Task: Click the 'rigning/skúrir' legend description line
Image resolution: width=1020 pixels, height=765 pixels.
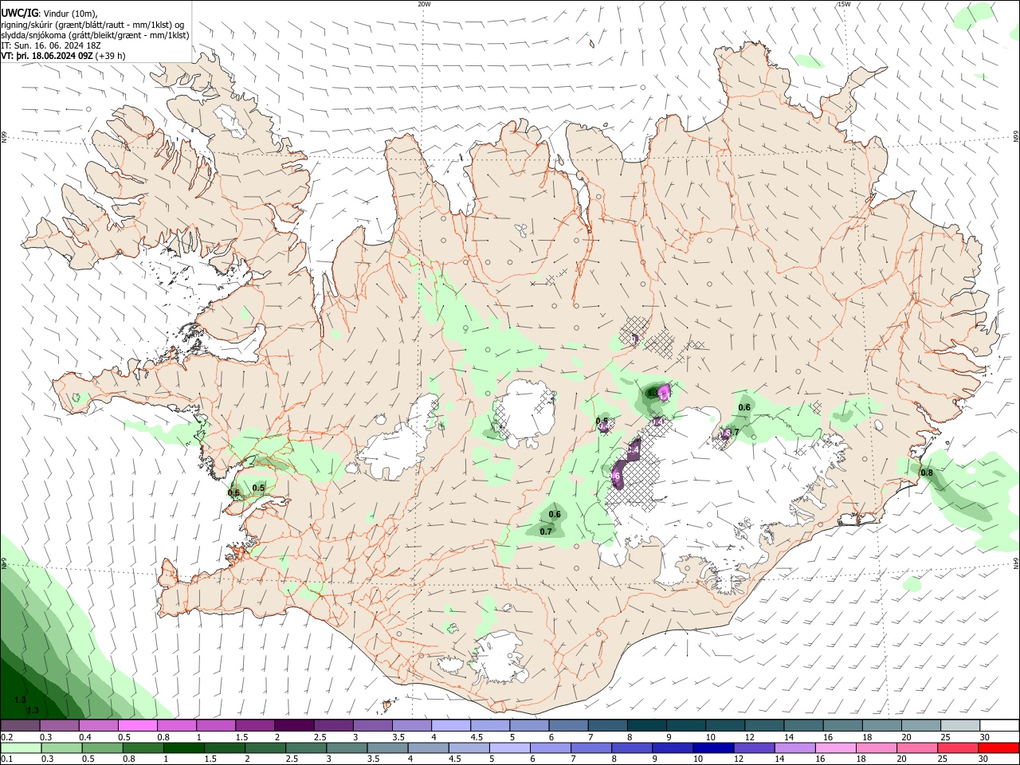Action: [93, 25]
